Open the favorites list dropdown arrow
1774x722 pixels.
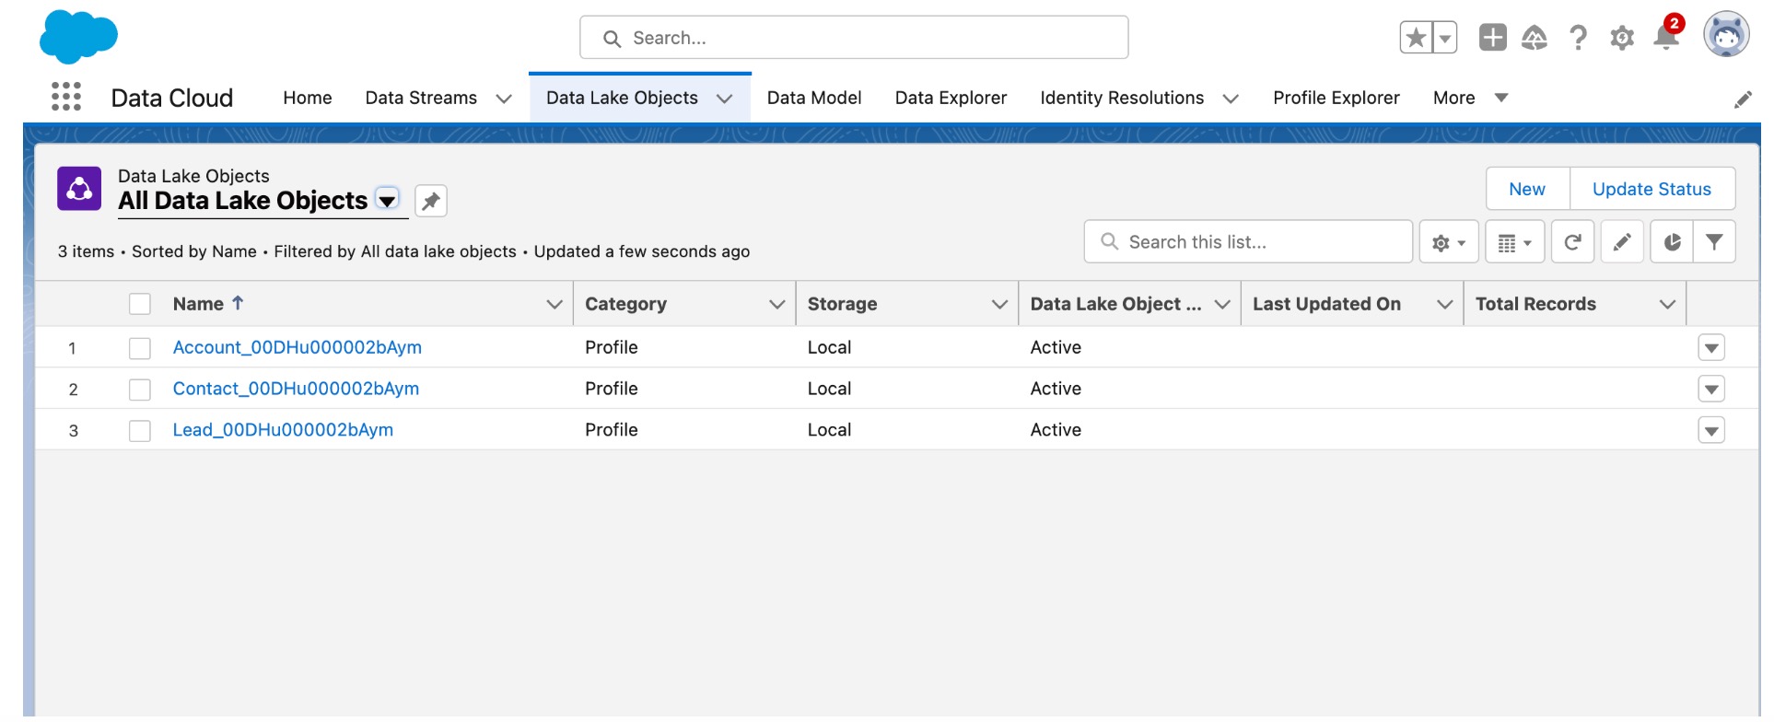(x=1445, y=38)
